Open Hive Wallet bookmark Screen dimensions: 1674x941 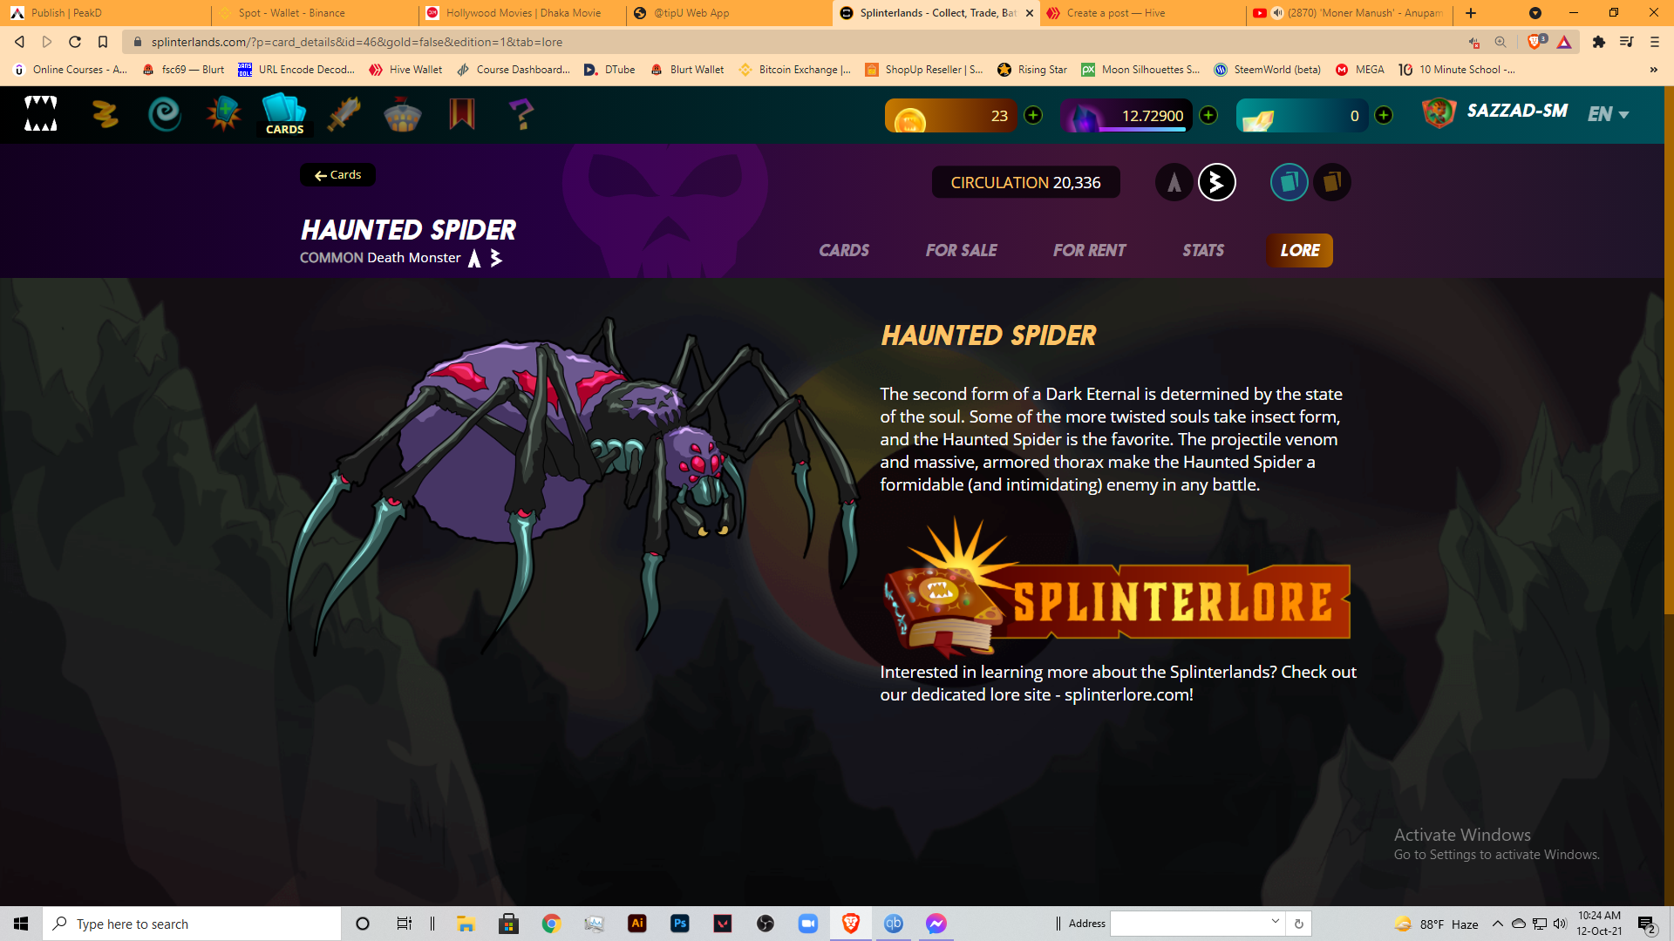(405, 70)
